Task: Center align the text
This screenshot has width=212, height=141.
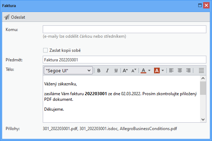Action: 180,70
